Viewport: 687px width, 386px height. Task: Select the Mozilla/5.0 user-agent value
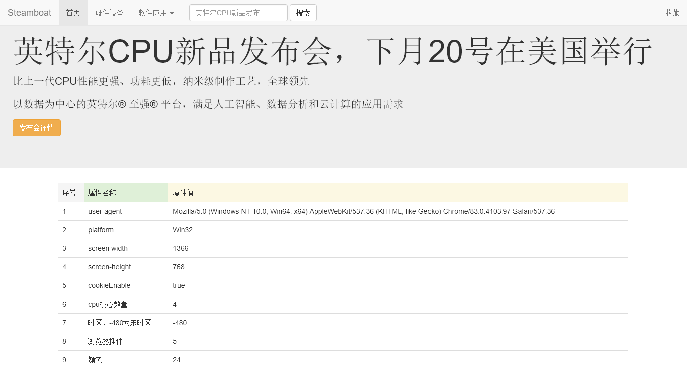point(398,211)
